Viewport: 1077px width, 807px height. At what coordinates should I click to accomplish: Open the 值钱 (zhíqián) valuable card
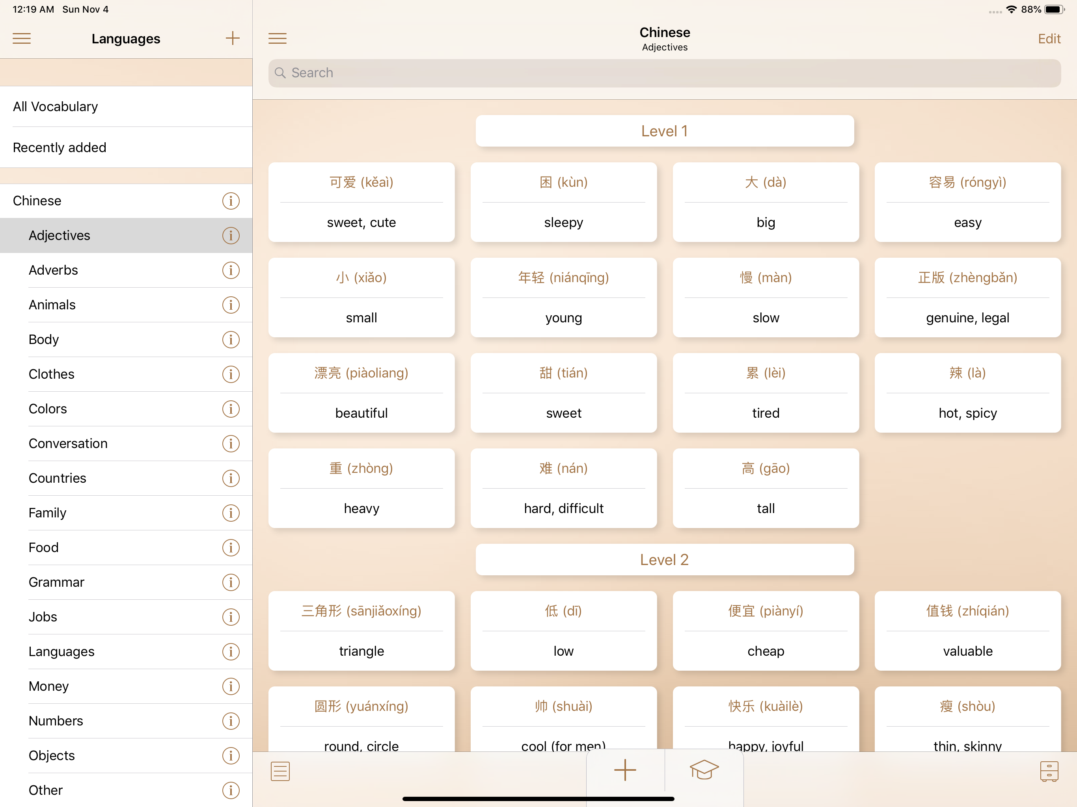pos(967,631)
